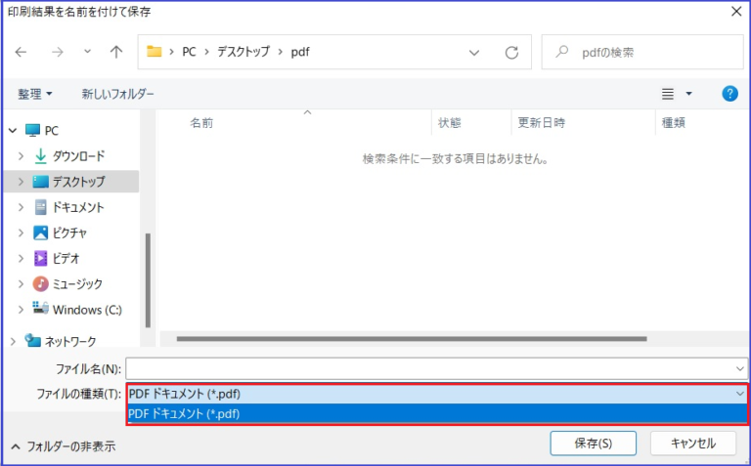Viewport: 751px width, 466px height.
Task: Expand the ピクチャ node
Action: tap(21, 233)
